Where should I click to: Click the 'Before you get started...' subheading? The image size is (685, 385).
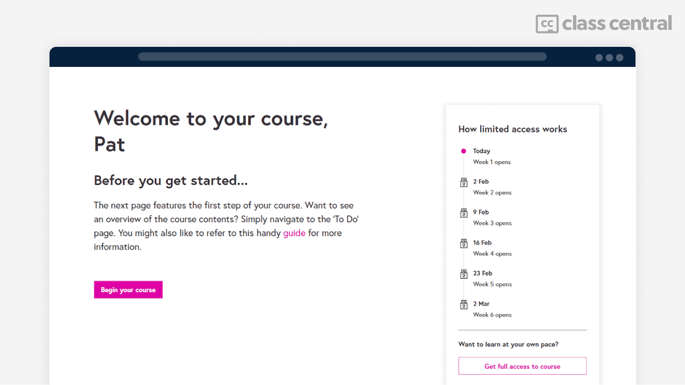pyautogui.click(x=170, y=181)
